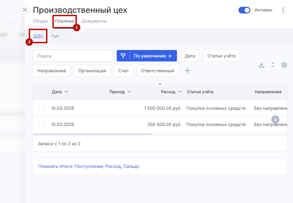Select the 350 000.00 руб. row checkbox

pyautogui.click(x=42, y=125)
